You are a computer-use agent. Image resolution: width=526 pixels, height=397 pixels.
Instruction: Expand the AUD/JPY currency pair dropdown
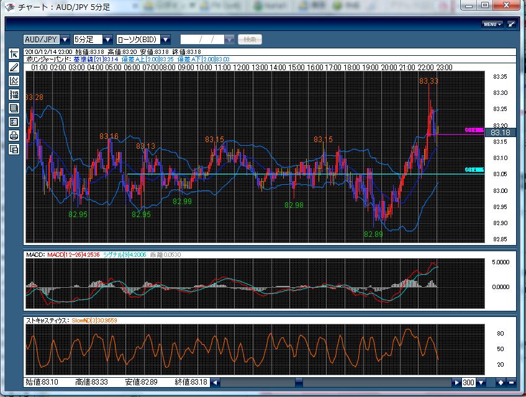point(65,40)
